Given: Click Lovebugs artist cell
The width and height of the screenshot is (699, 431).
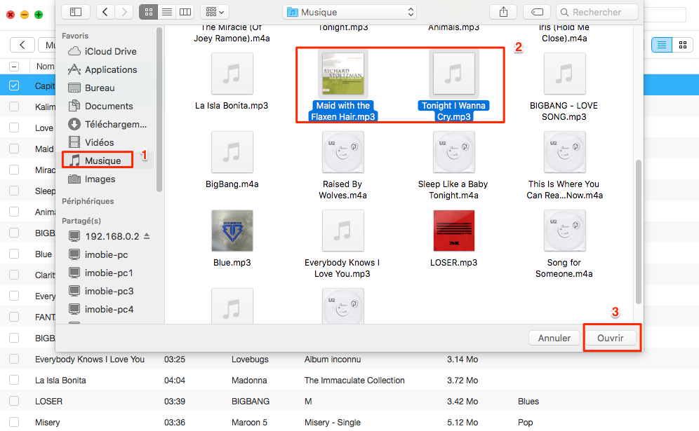Looking at the screenshot, I should tap(250, 360).
